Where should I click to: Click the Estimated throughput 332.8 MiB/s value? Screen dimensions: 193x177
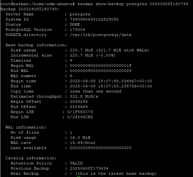[84, 96]
